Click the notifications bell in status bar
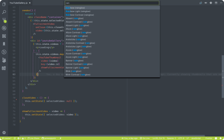The width and height of the screenshot is (224, 140). pyautogui.click(x=221, y=138)
